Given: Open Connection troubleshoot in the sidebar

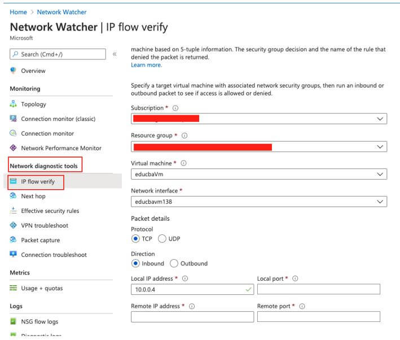Looking at the screenshot, I should [54, 255].
